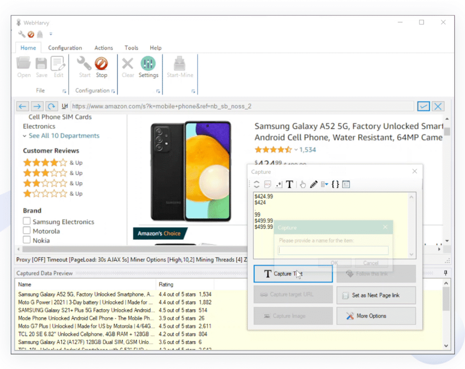
Task: Click the More Options button
Action: [376, 316]
